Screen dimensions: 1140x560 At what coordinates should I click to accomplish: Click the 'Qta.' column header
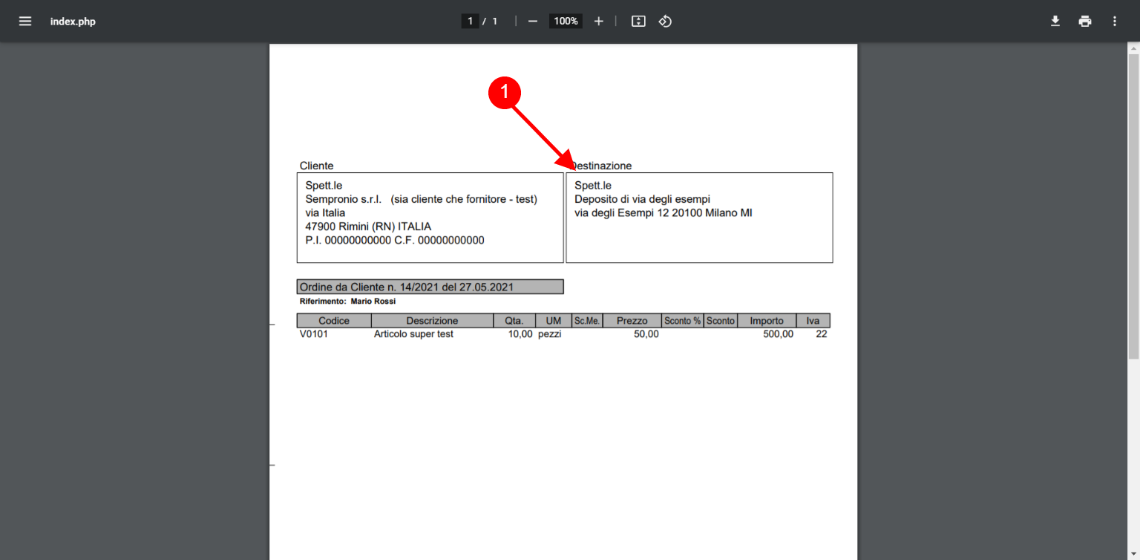514,321
